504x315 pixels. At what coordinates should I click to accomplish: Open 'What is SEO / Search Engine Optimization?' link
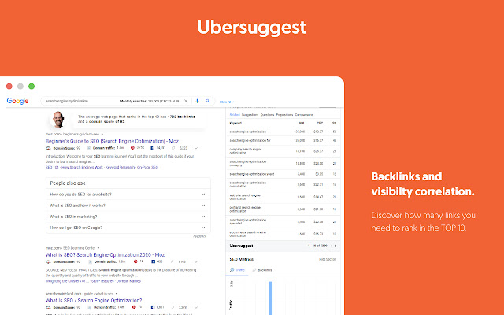[x=94, y=301]
